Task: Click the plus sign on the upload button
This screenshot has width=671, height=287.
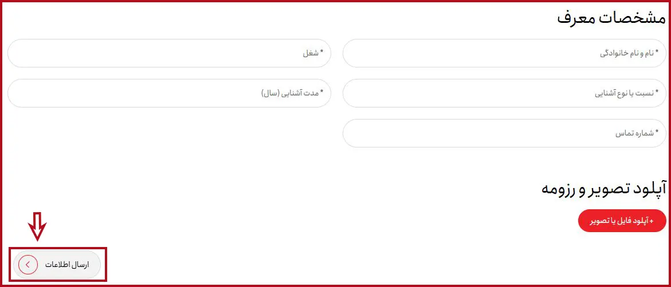Action: click(660, 221)
